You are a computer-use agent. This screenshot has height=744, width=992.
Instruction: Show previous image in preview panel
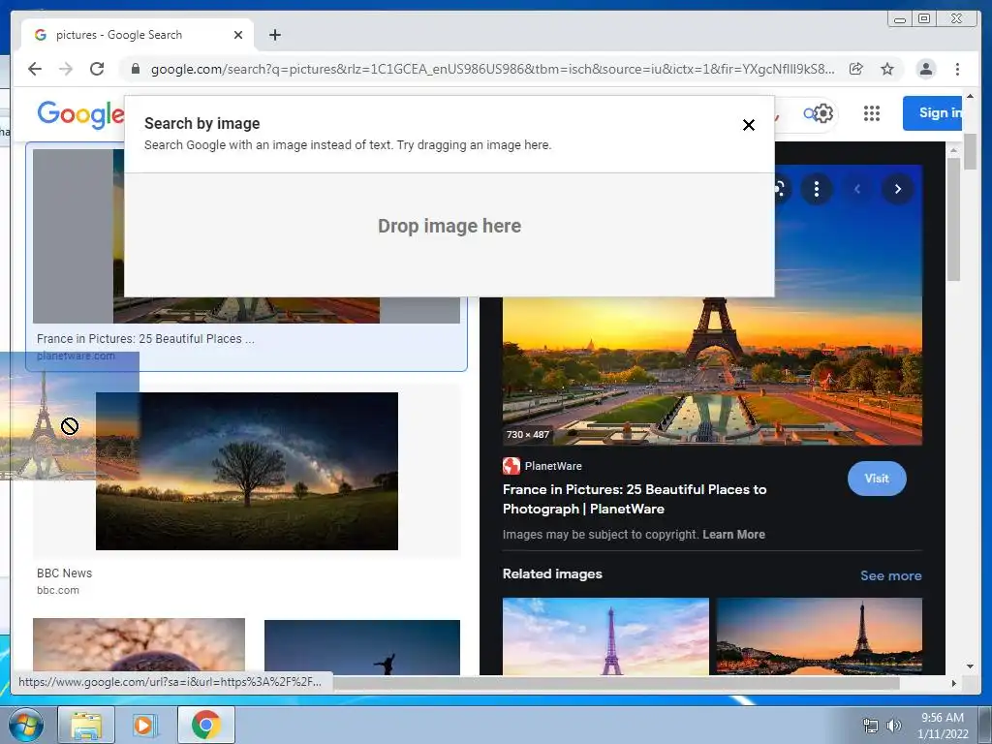(857, 189)
